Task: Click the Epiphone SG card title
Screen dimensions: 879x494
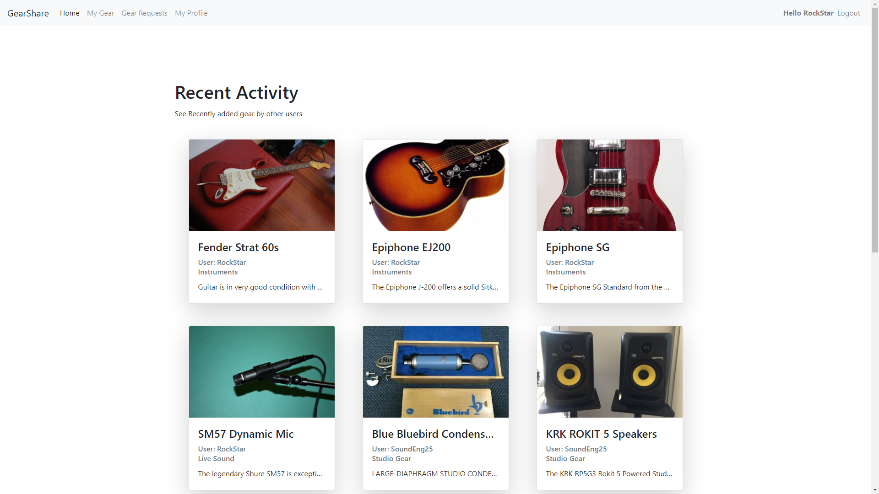Action: 578,247
